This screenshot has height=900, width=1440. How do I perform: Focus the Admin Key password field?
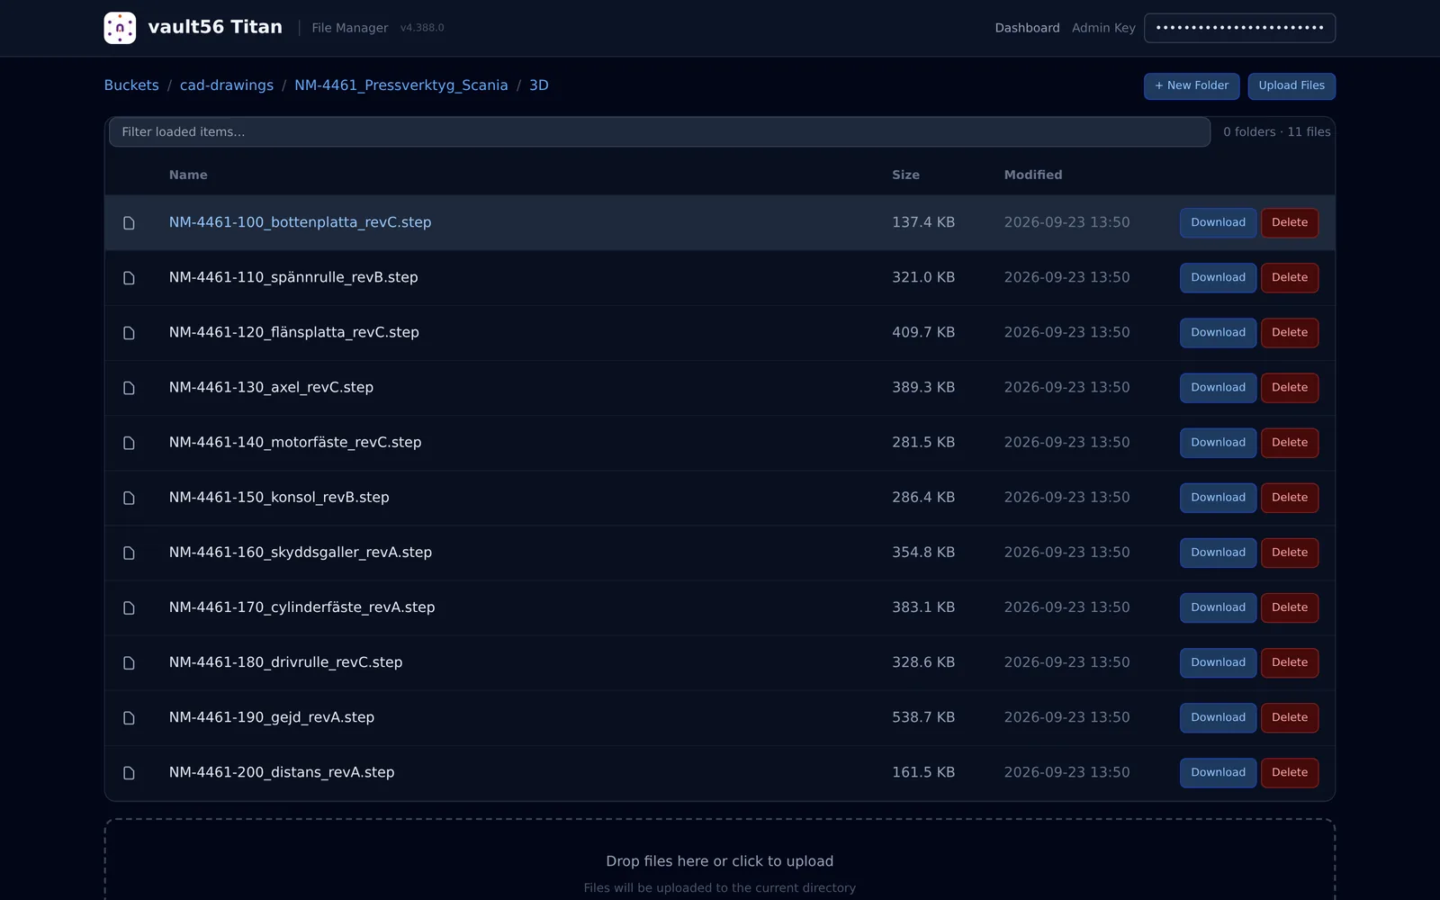click(1239, 28)
